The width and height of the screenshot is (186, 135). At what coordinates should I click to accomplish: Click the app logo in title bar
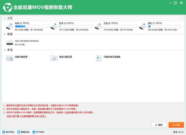pos(7,7)
